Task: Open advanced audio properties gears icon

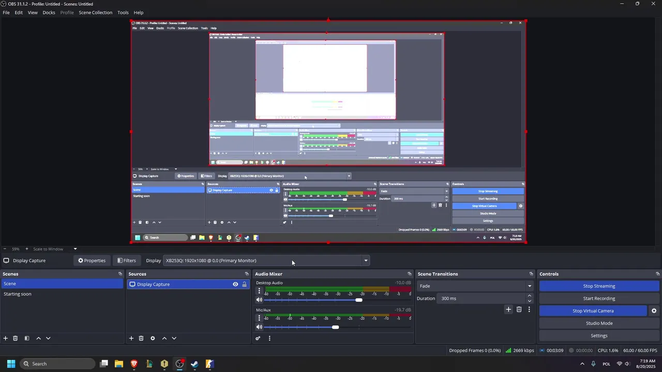Action: tap(258, 338)
